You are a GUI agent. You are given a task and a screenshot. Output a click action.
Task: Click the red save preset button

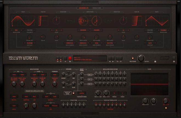tap(70, 58)
